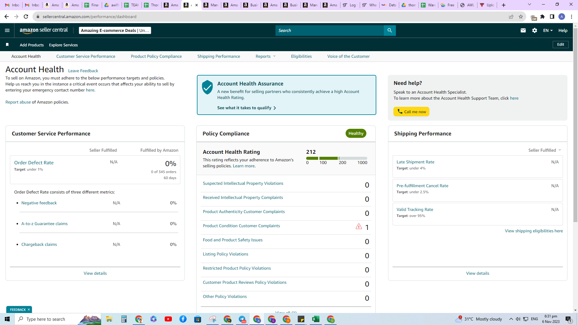Image resolution: width=578 pixels, height=325 pixels.
Task: Open the Amazing E-commerce Deals store switcher
Action: (x=115, y=30)
